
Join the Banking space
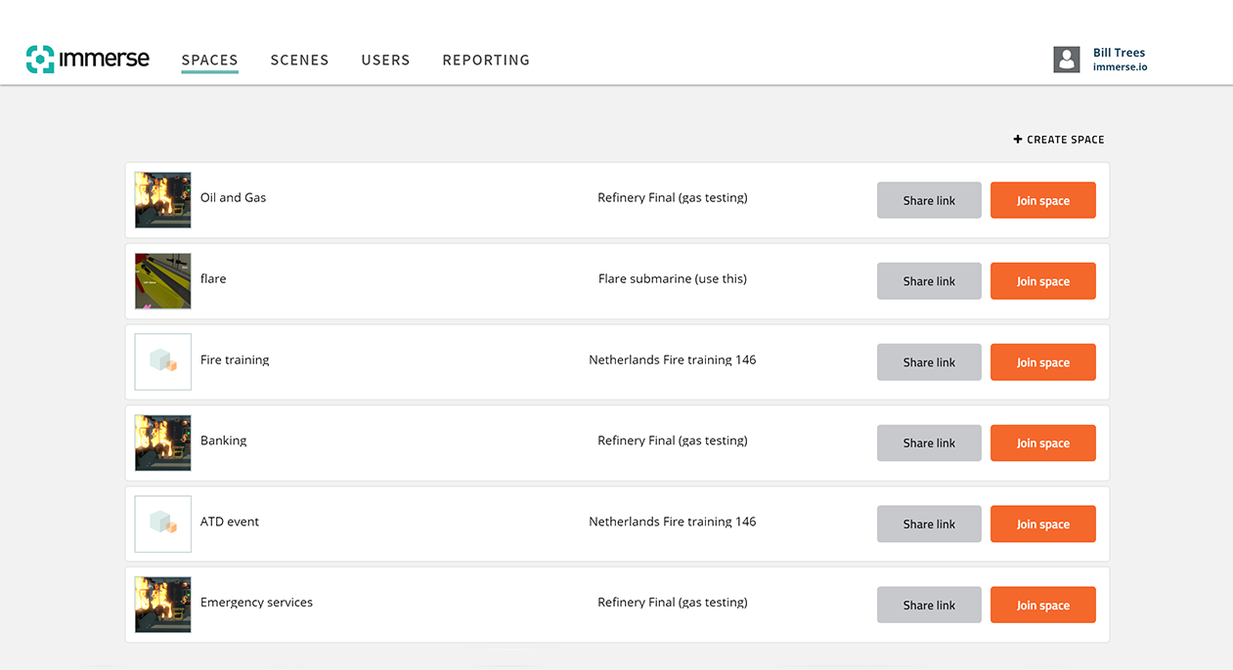pyautogui.click(x=1043, y=443)
